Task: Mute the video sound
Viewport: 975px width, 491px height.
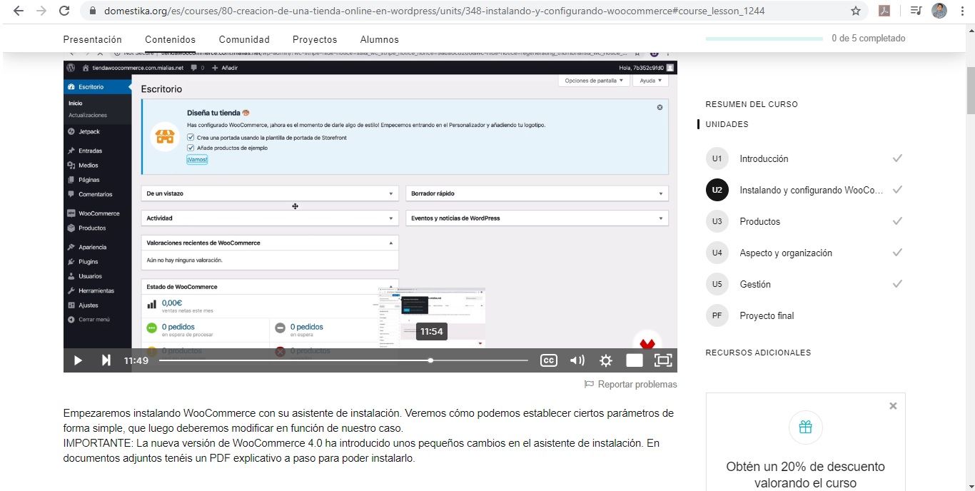Action: 577,360
